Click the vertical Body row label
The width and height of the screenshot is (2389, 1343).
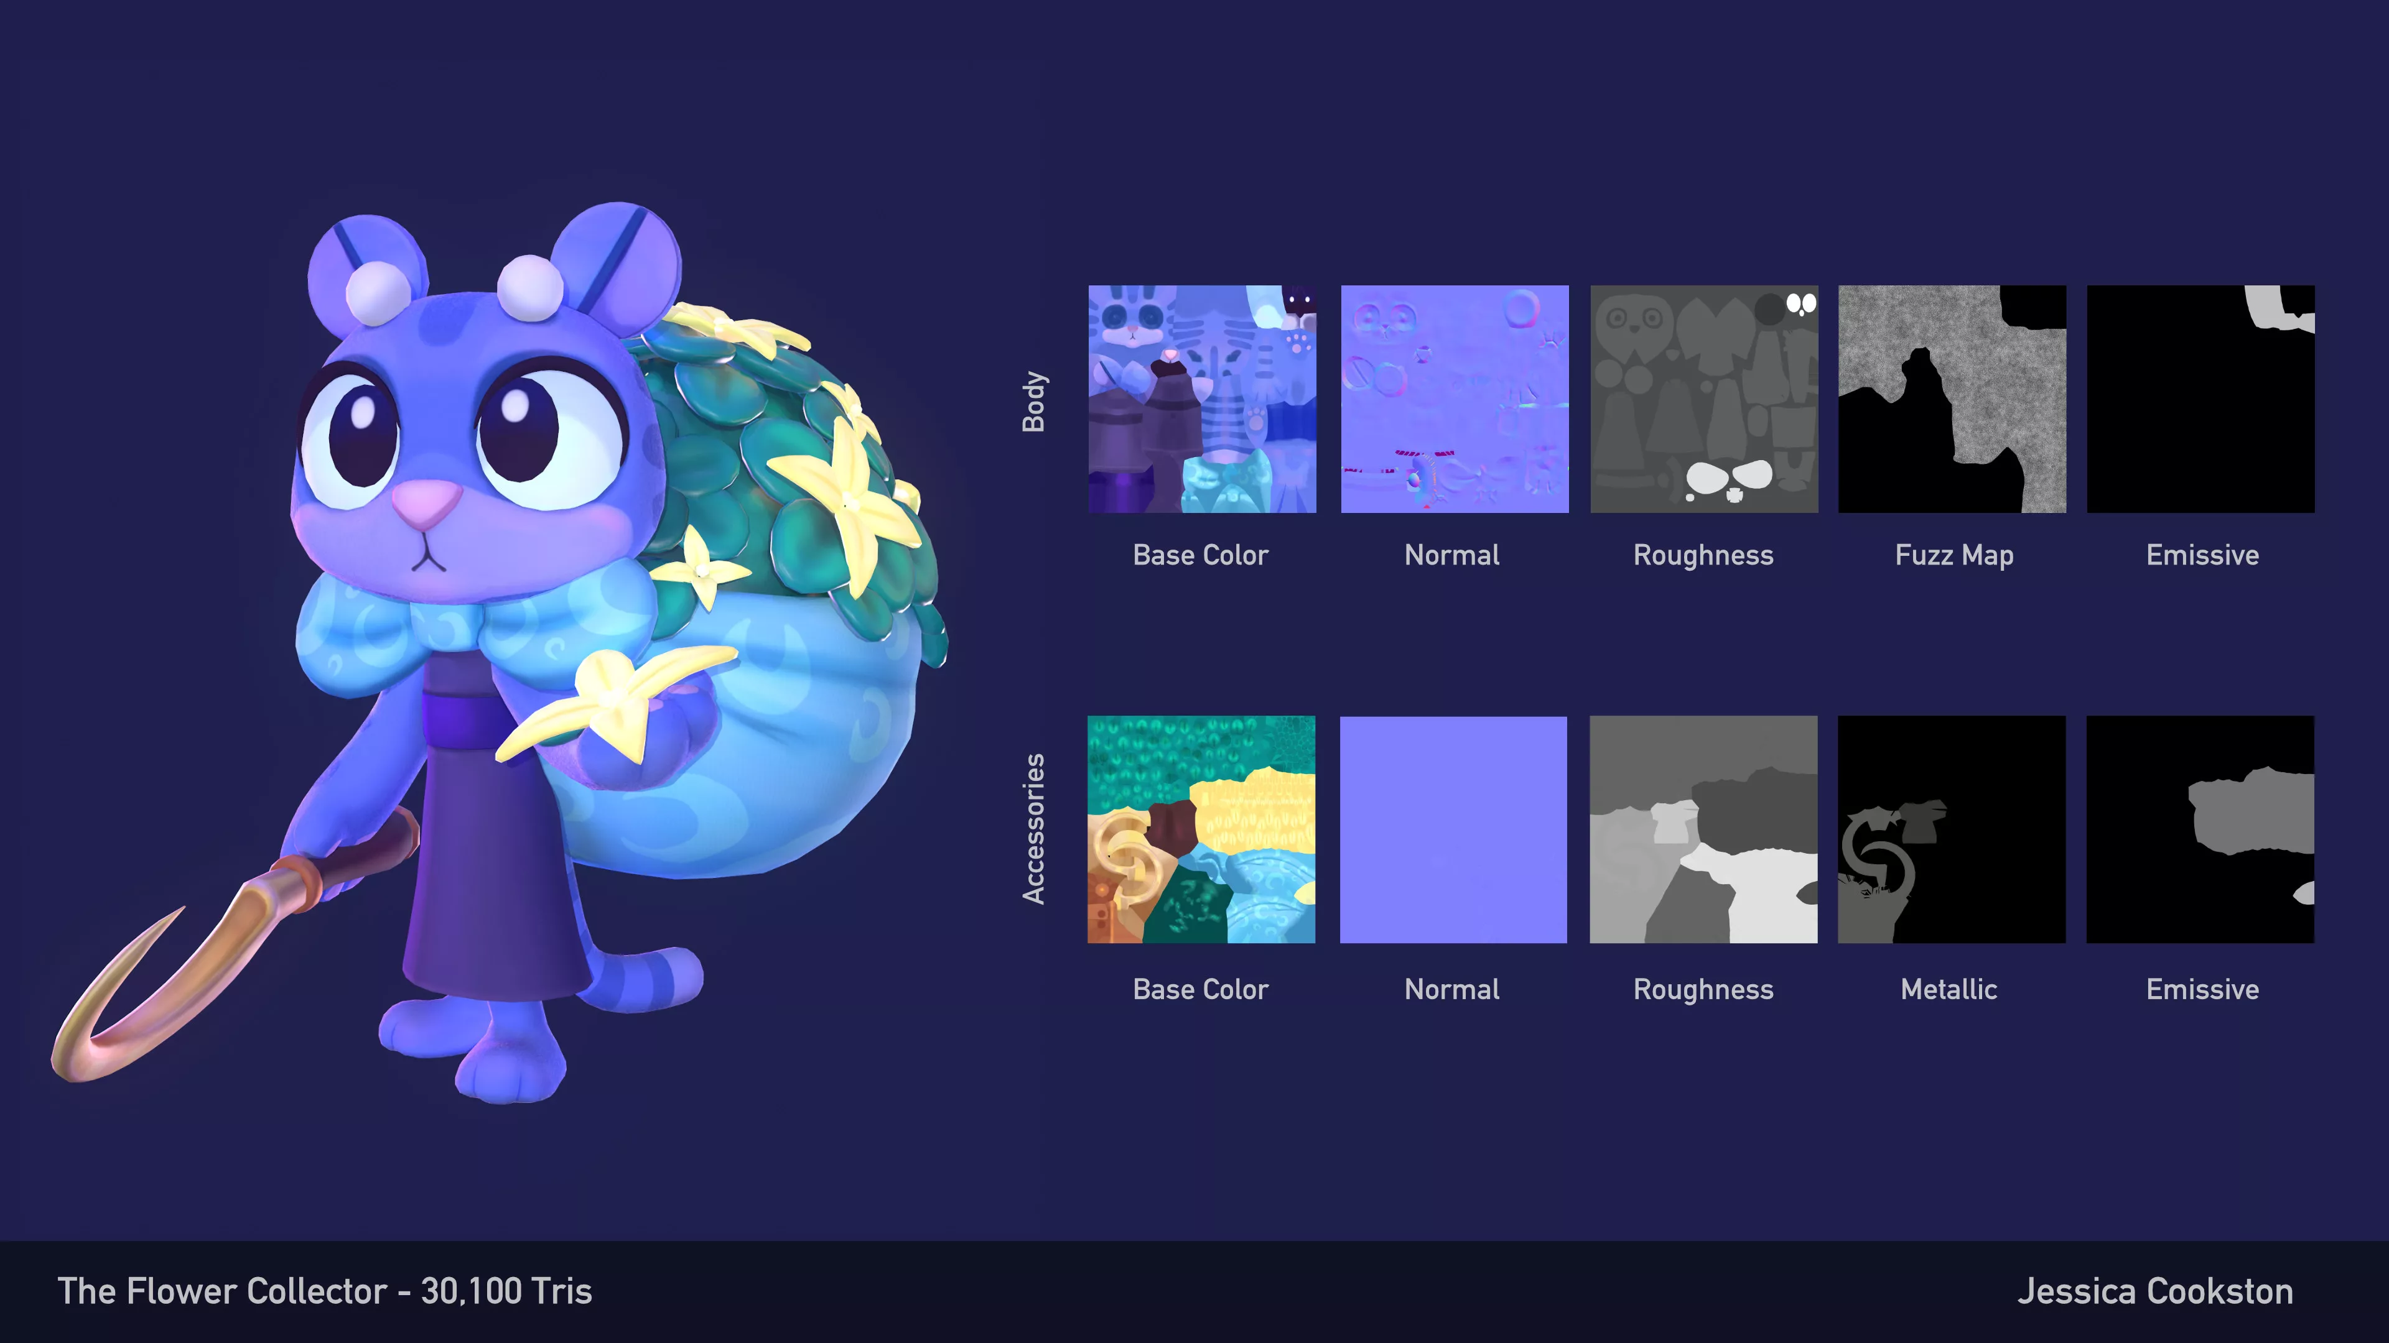(1034, 401)
